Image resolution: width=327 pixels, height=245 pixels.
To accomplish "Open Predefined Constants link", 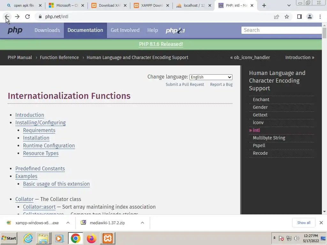I will coord(40,168).
